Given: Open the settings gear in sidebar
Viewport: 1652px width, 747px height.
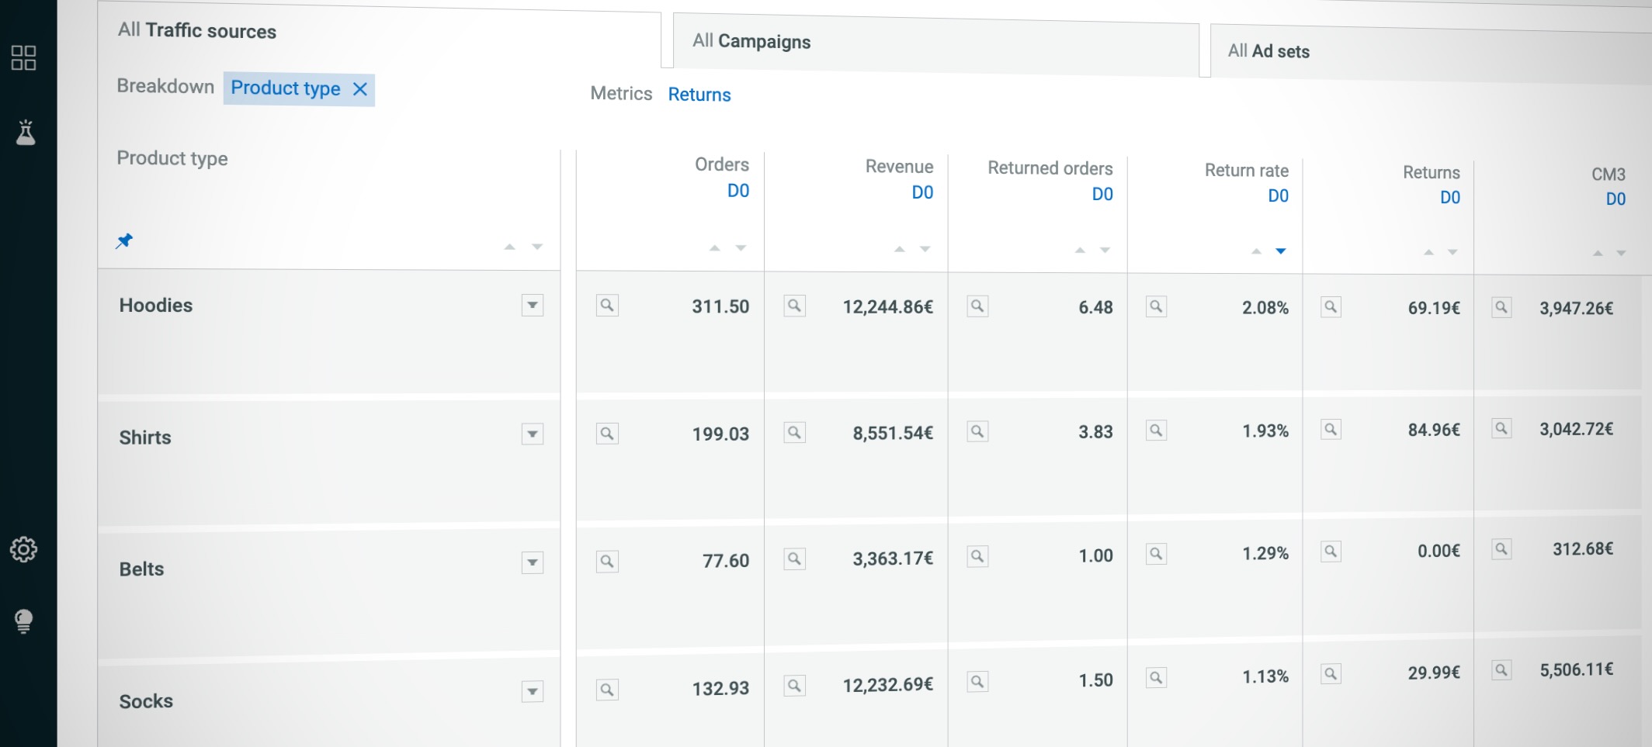Looking at the screenshot, I should point(23,549).
